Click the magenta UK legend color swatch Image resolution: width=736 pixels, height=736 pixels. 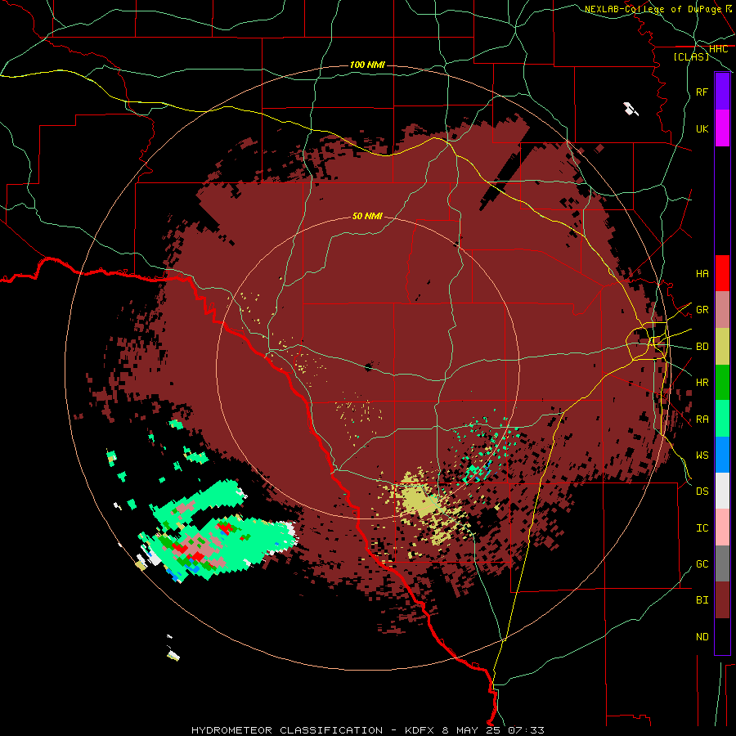[x=722, y=128]
